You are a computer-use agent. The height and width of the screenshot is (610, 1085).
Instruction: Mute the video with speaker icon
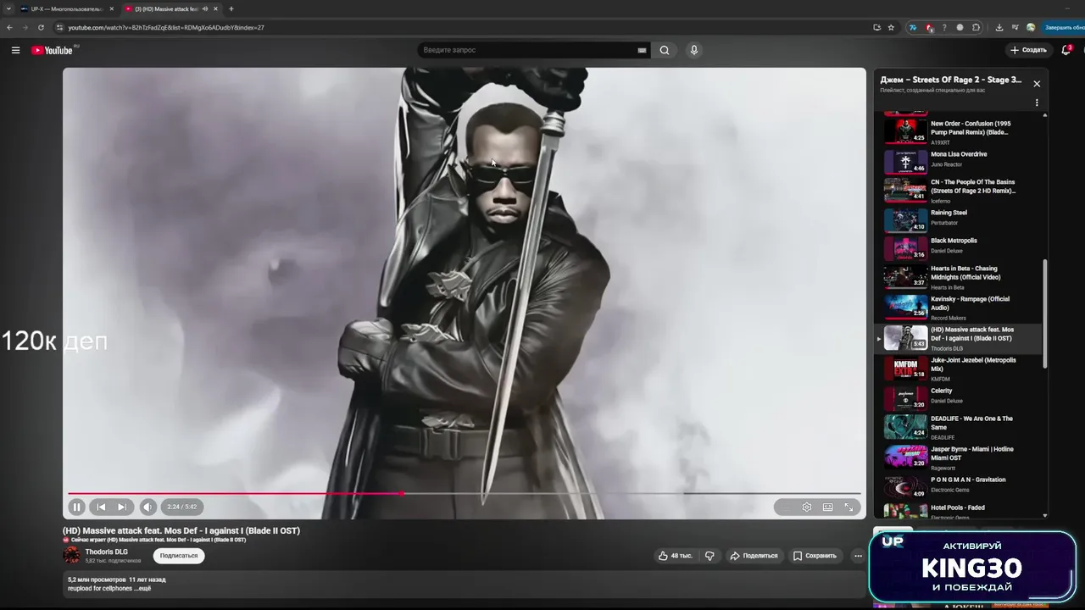pos(147,507)
